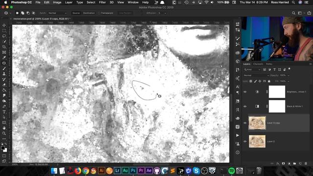Select the Layer 0 copy thumbnail
This screenshot has height=176, width=313.
click(257, 123)
